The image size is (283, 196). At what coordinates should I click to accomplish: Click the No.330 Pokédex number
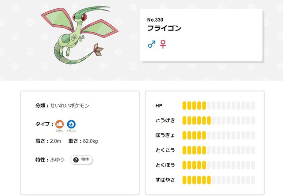coord(155,19)
